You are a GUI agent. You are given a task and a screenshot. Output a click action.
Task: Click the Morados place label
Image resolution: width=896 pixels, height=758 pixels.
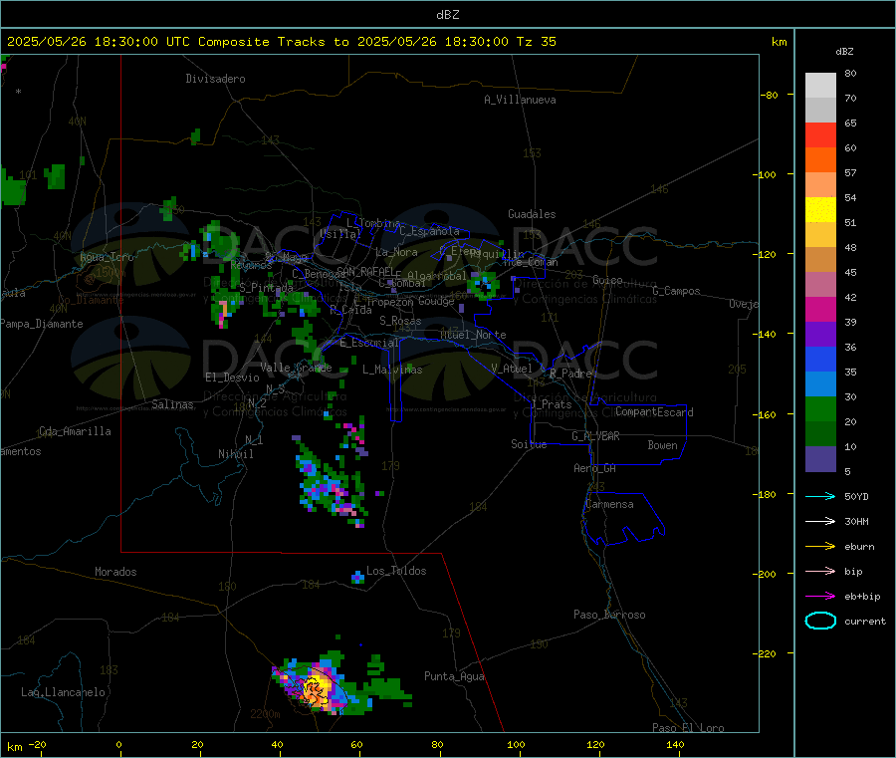116,572
